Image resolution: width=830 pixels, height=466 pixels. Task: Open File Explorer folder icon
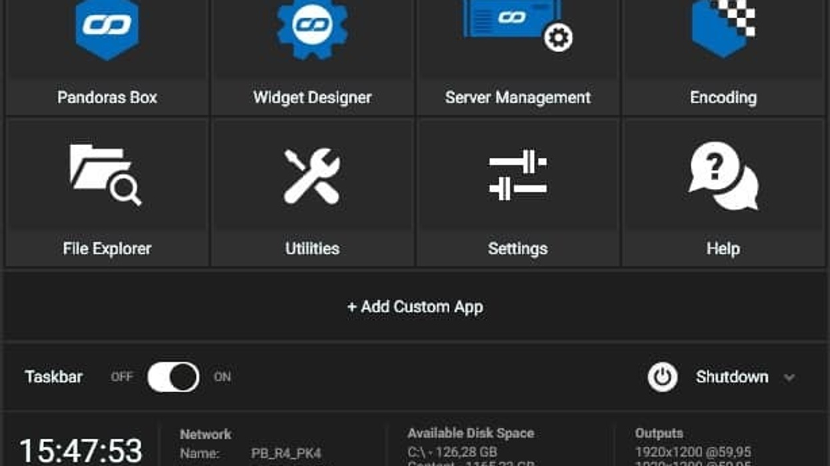106,174
